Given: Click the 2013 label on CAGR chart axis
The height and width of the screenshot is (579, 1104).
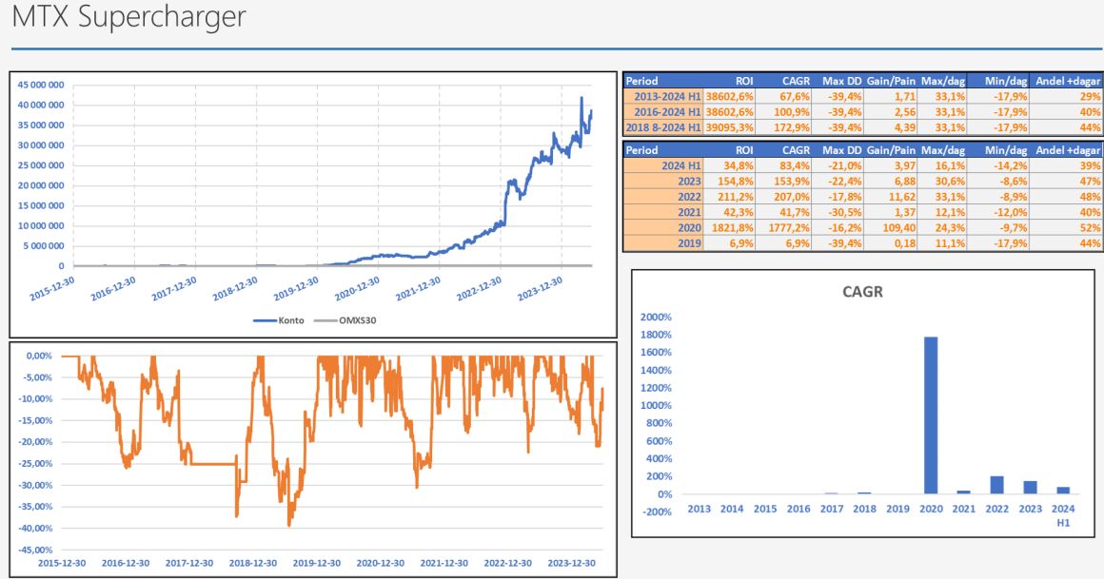Looking at the screenshot, I should (700, 509).
